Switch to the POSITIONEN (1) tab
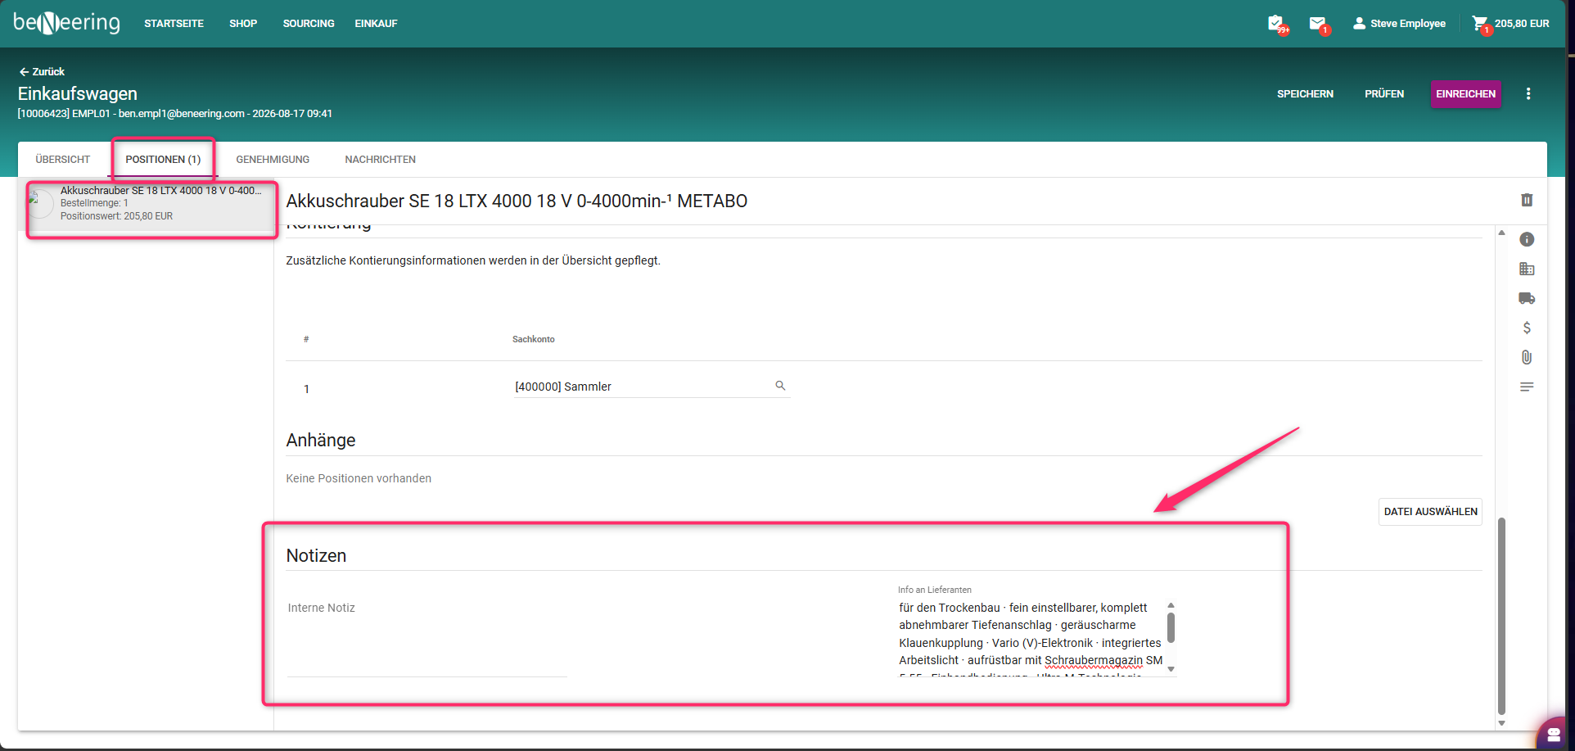This screenshot has width=1575, height=751. tap(163, 160)
